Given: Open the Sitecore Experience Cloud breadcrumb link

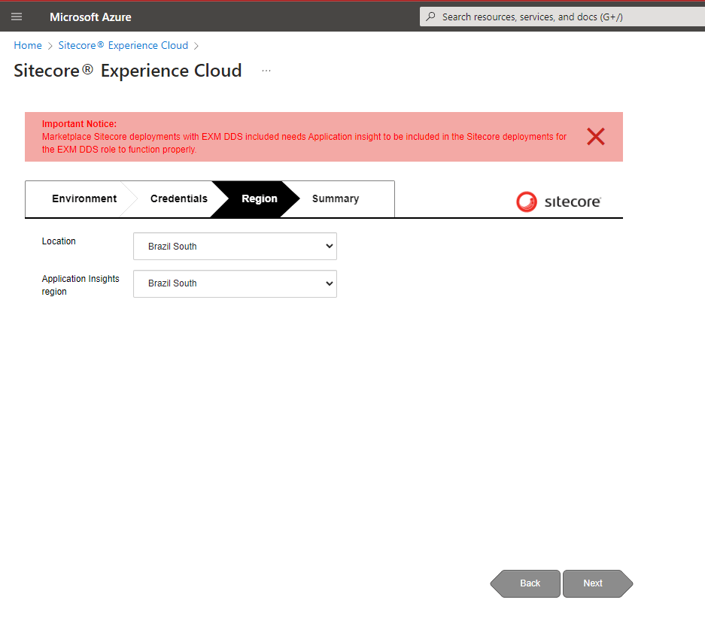Looking at the screenshot, I should tap(123, 45).
